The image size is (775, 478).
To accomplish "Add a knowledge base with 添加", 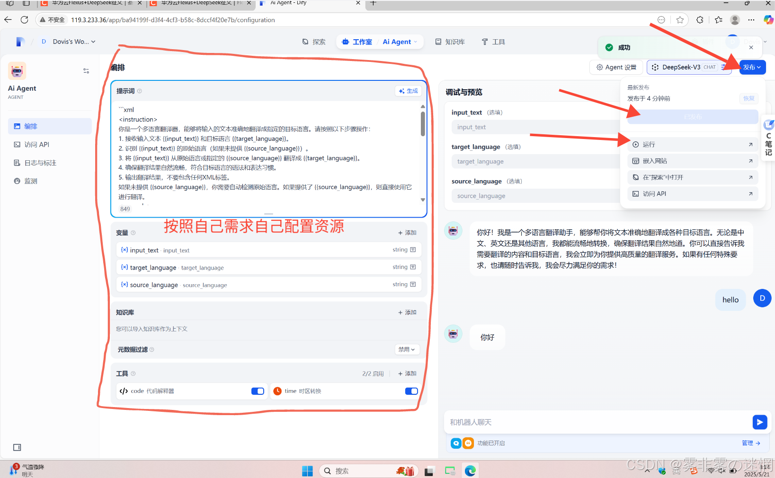I will click(x=407, y=313).
